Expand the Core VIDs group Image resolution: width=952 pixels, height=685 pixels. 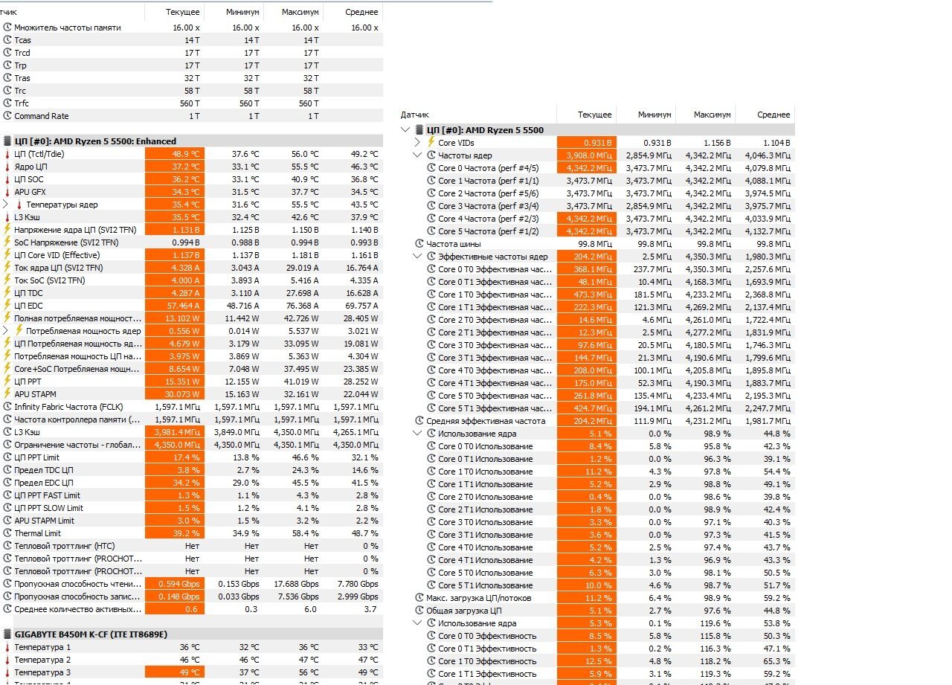click(417, 142)
